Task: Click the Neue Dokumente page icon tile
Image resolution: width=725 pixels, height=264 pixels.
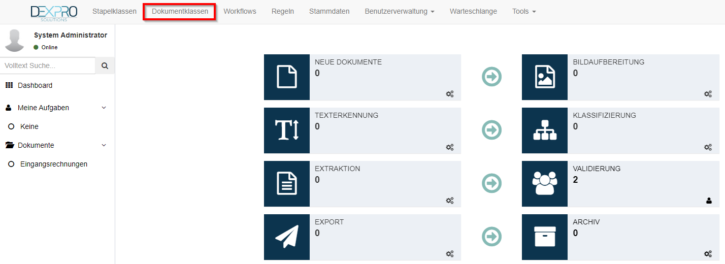Action: [286, 77]
